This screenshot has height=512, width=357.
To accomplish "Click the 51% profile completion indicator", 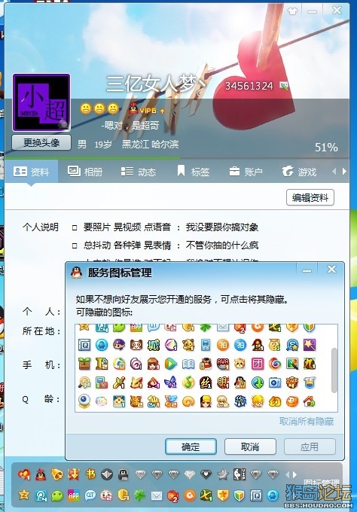I will point(326,148).
